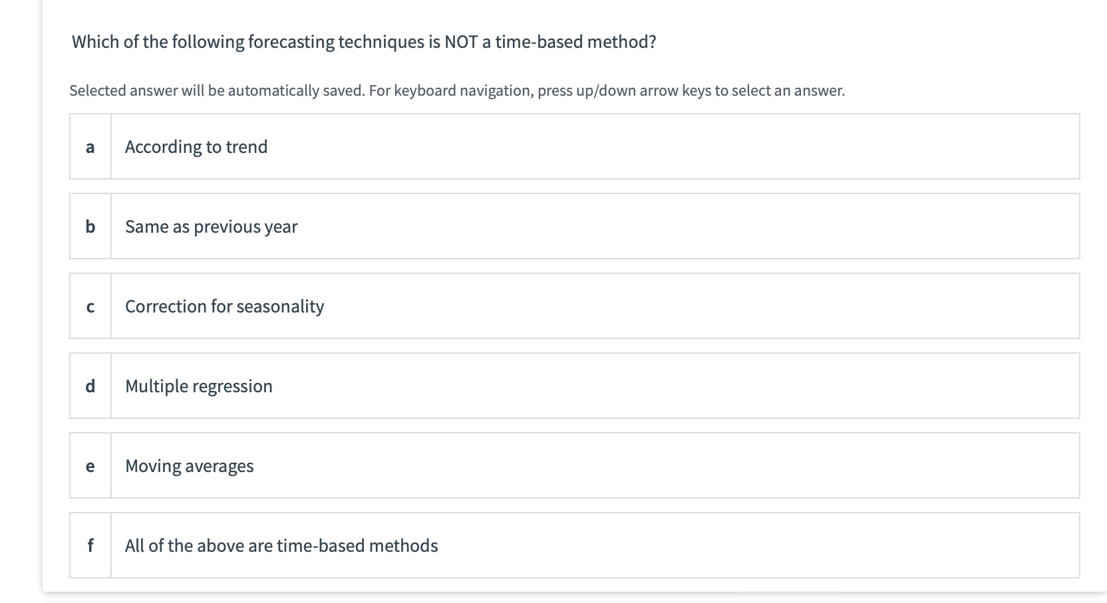
Task: Click the text Correction for seasonality
Action: [x=224, y=306]
